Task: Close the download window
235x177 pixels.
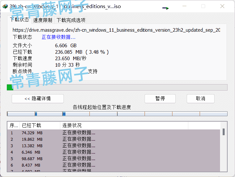Action: (x=222, y=6)
